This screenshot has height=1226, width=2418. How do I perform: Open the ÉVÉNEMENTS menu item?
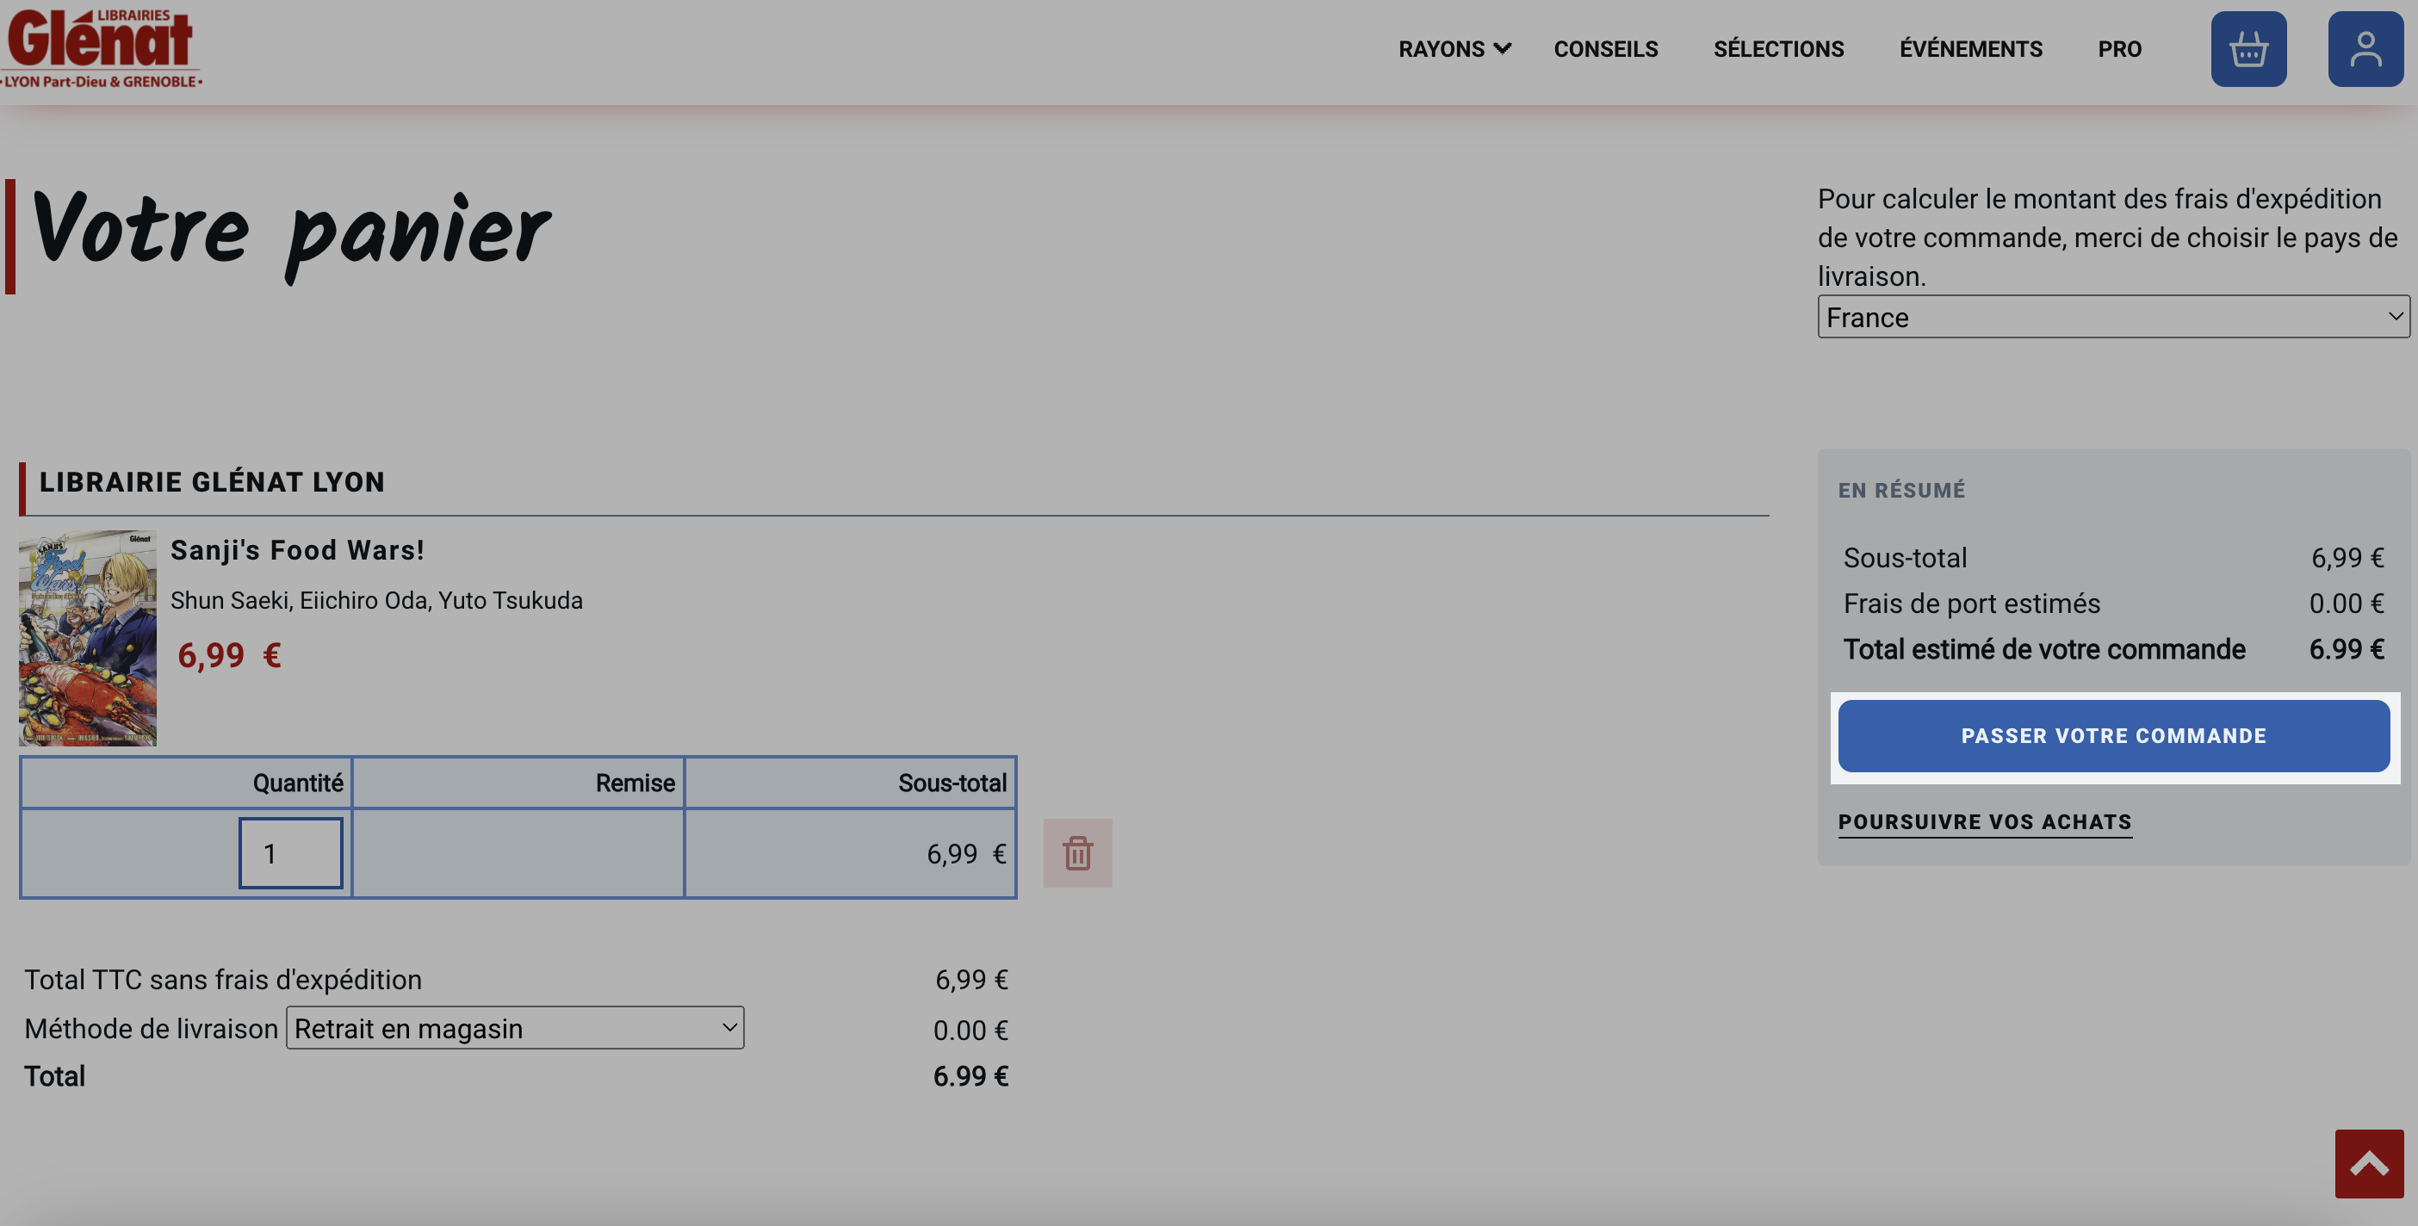click(x=1970, y=49)
